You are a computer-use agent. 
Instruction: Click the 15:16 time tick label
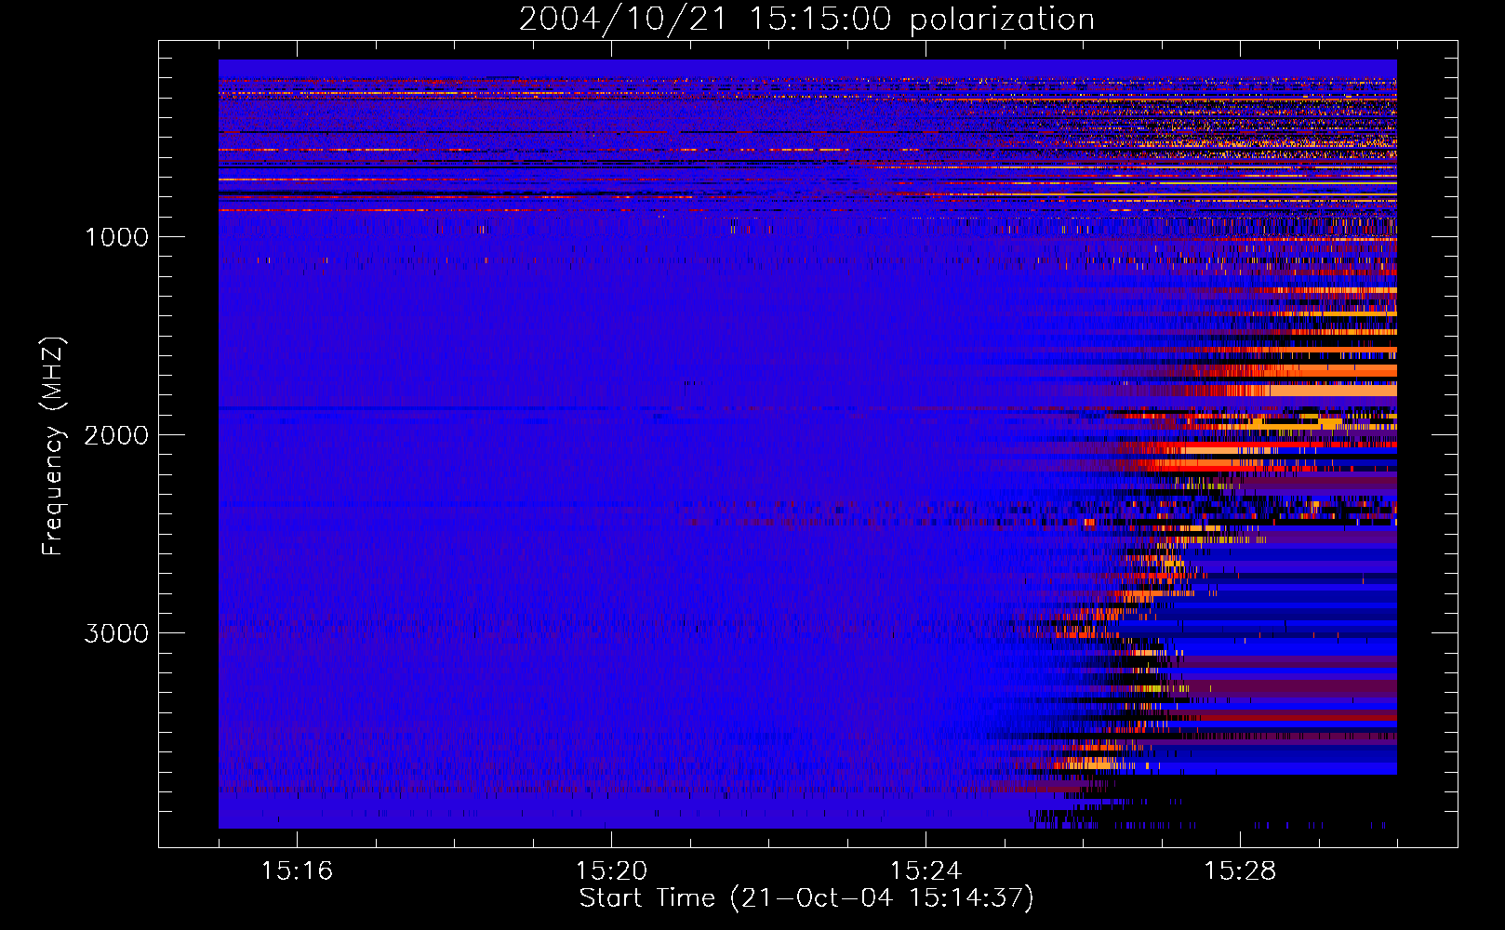pyautogui.click(x=297, y=871)
